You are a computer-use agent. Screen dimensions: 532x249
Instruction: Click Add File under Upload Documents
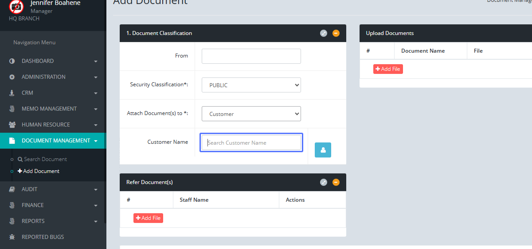tap(388, 69)
